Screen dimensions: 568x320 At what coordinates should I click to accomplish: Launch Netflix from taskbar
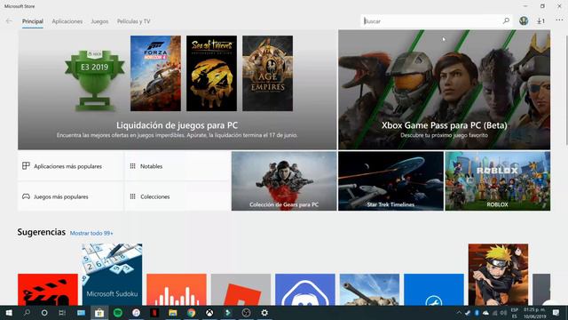(154, 313)
